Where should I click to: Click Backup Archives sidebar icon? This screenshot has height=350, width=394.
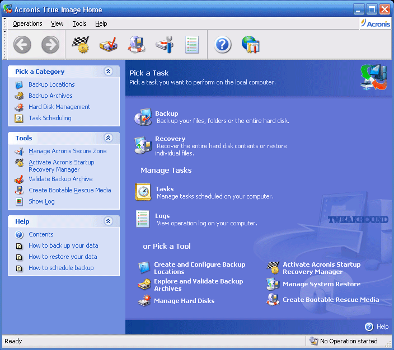(19, 96)
